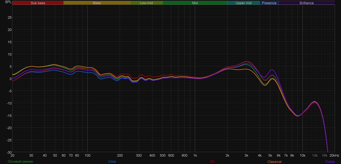Click the orange Classical legend label
Screen dimensions: 341x164
[x=274, y=162]
